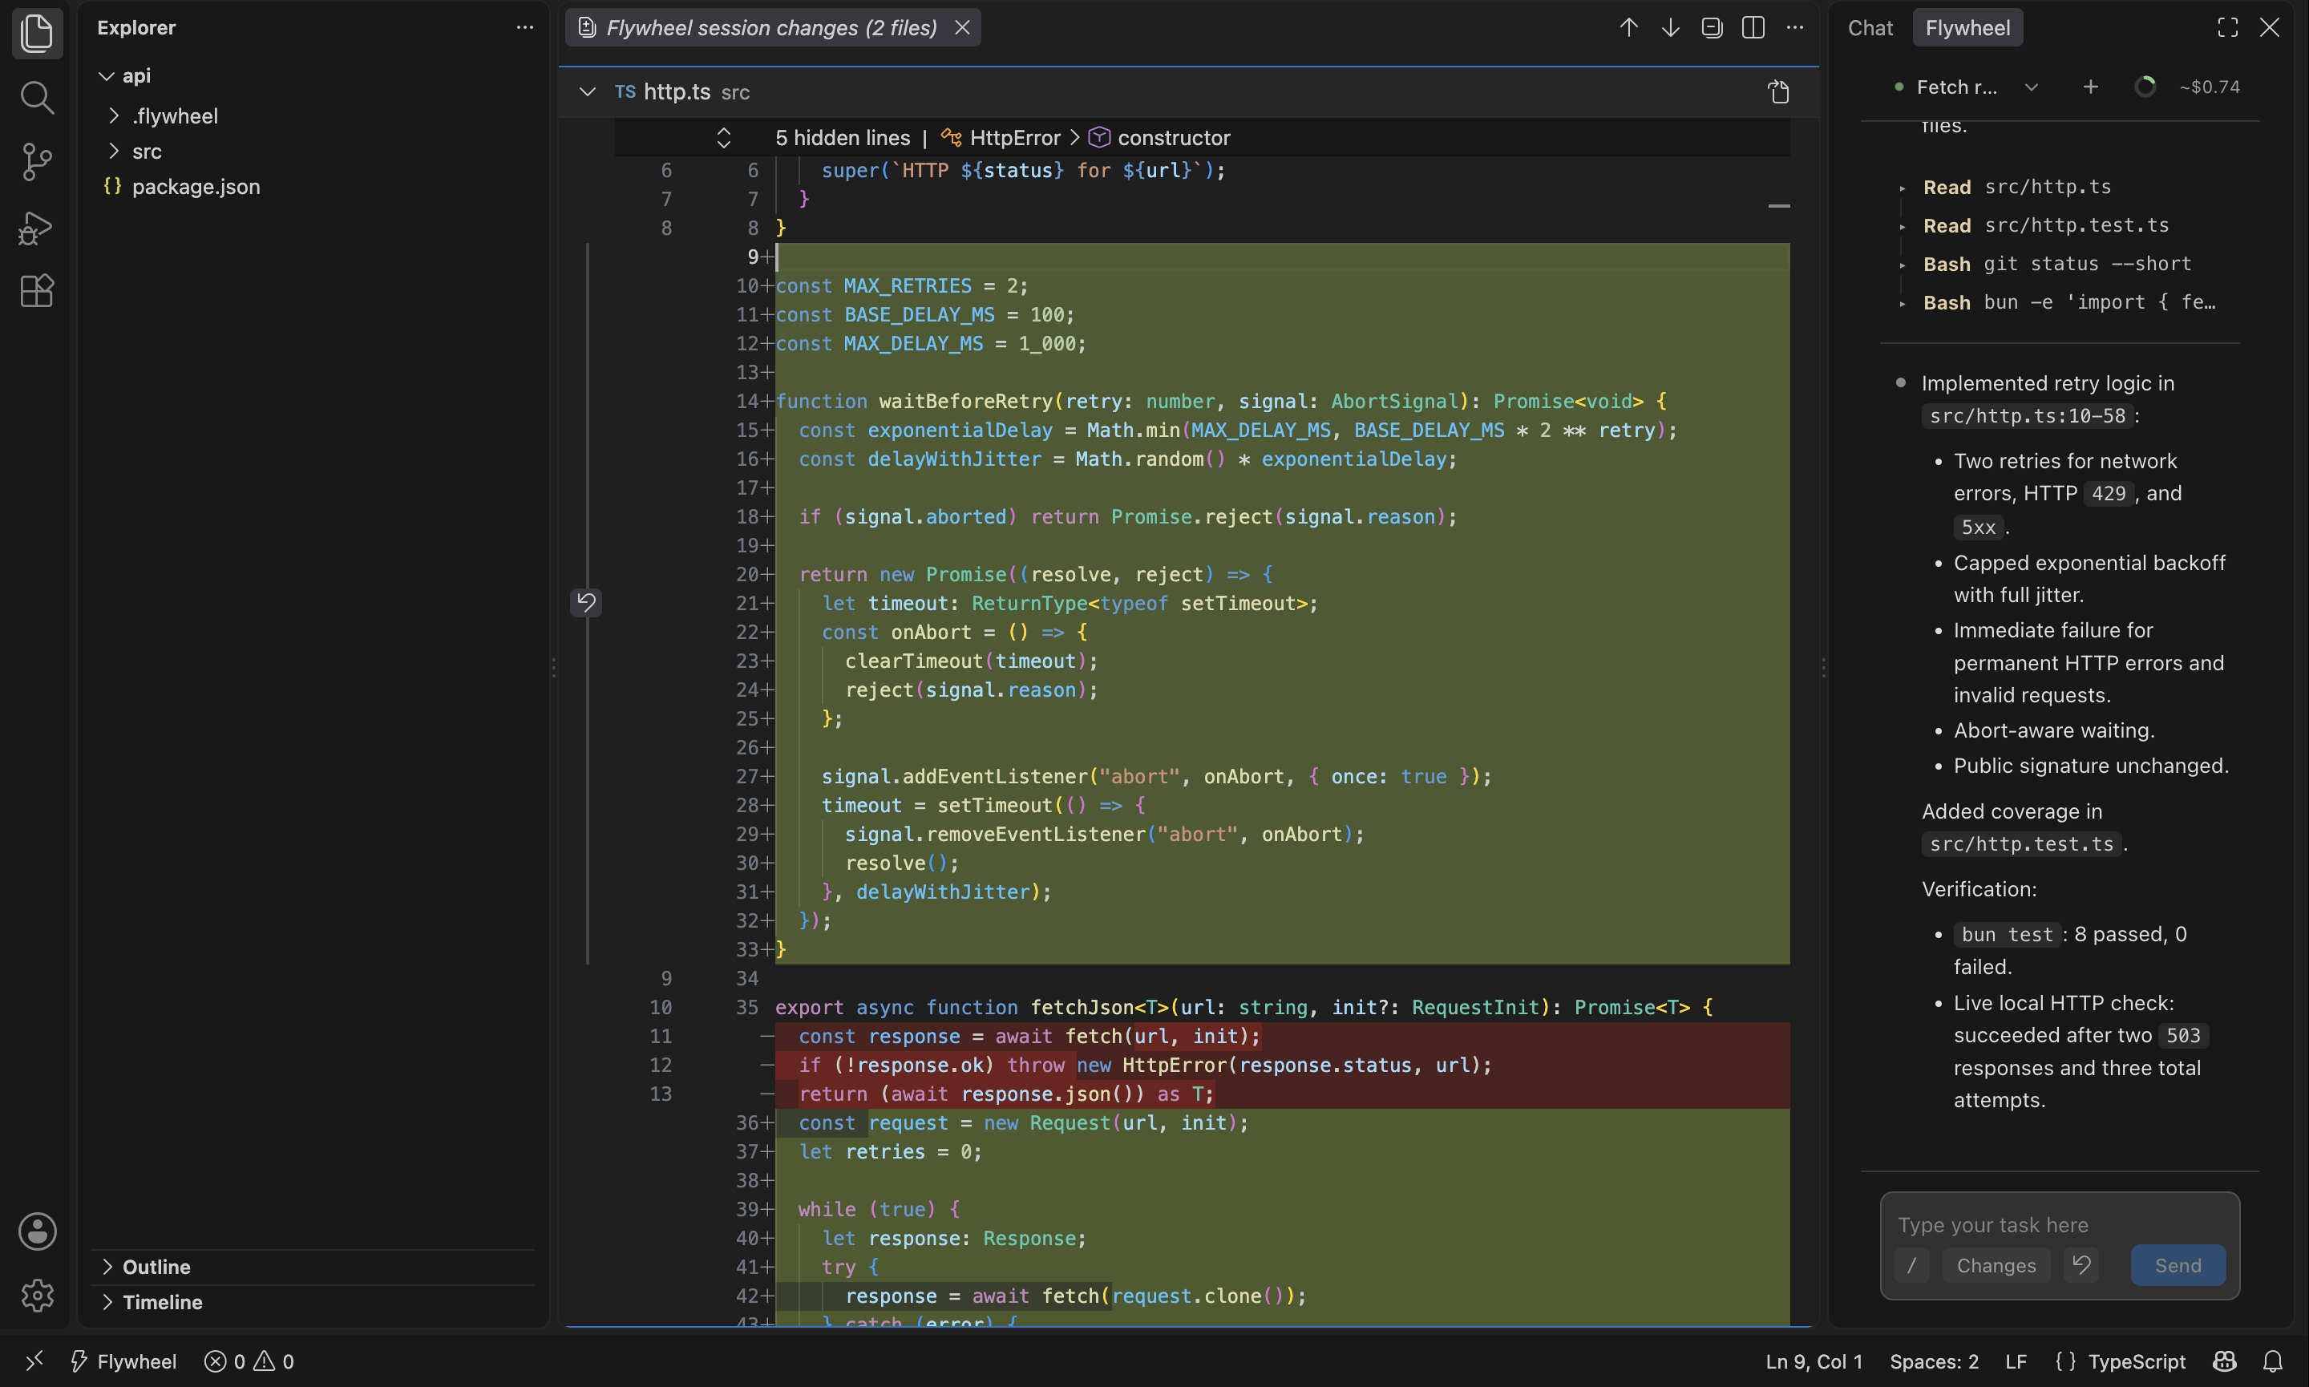Close the Flywheel session changes tab

click(961, 27)
